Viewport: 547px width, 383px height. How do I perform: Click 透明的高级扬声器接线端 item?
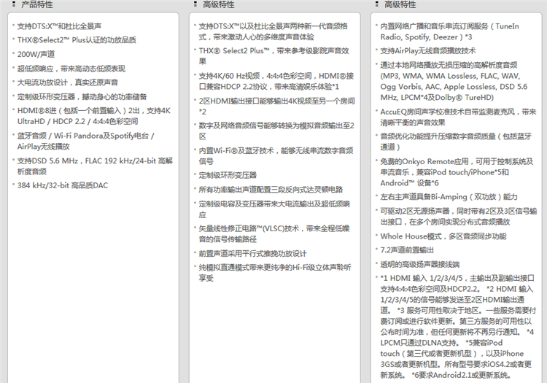pyautogui.click(x=420, y=264)
